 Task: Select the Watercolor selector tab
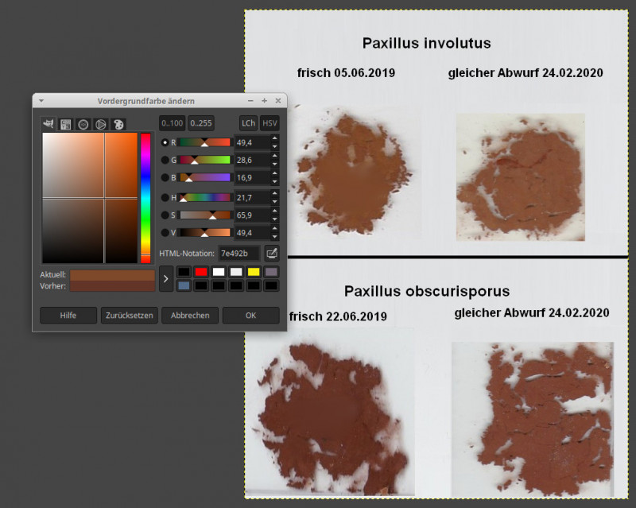[83, 124]
